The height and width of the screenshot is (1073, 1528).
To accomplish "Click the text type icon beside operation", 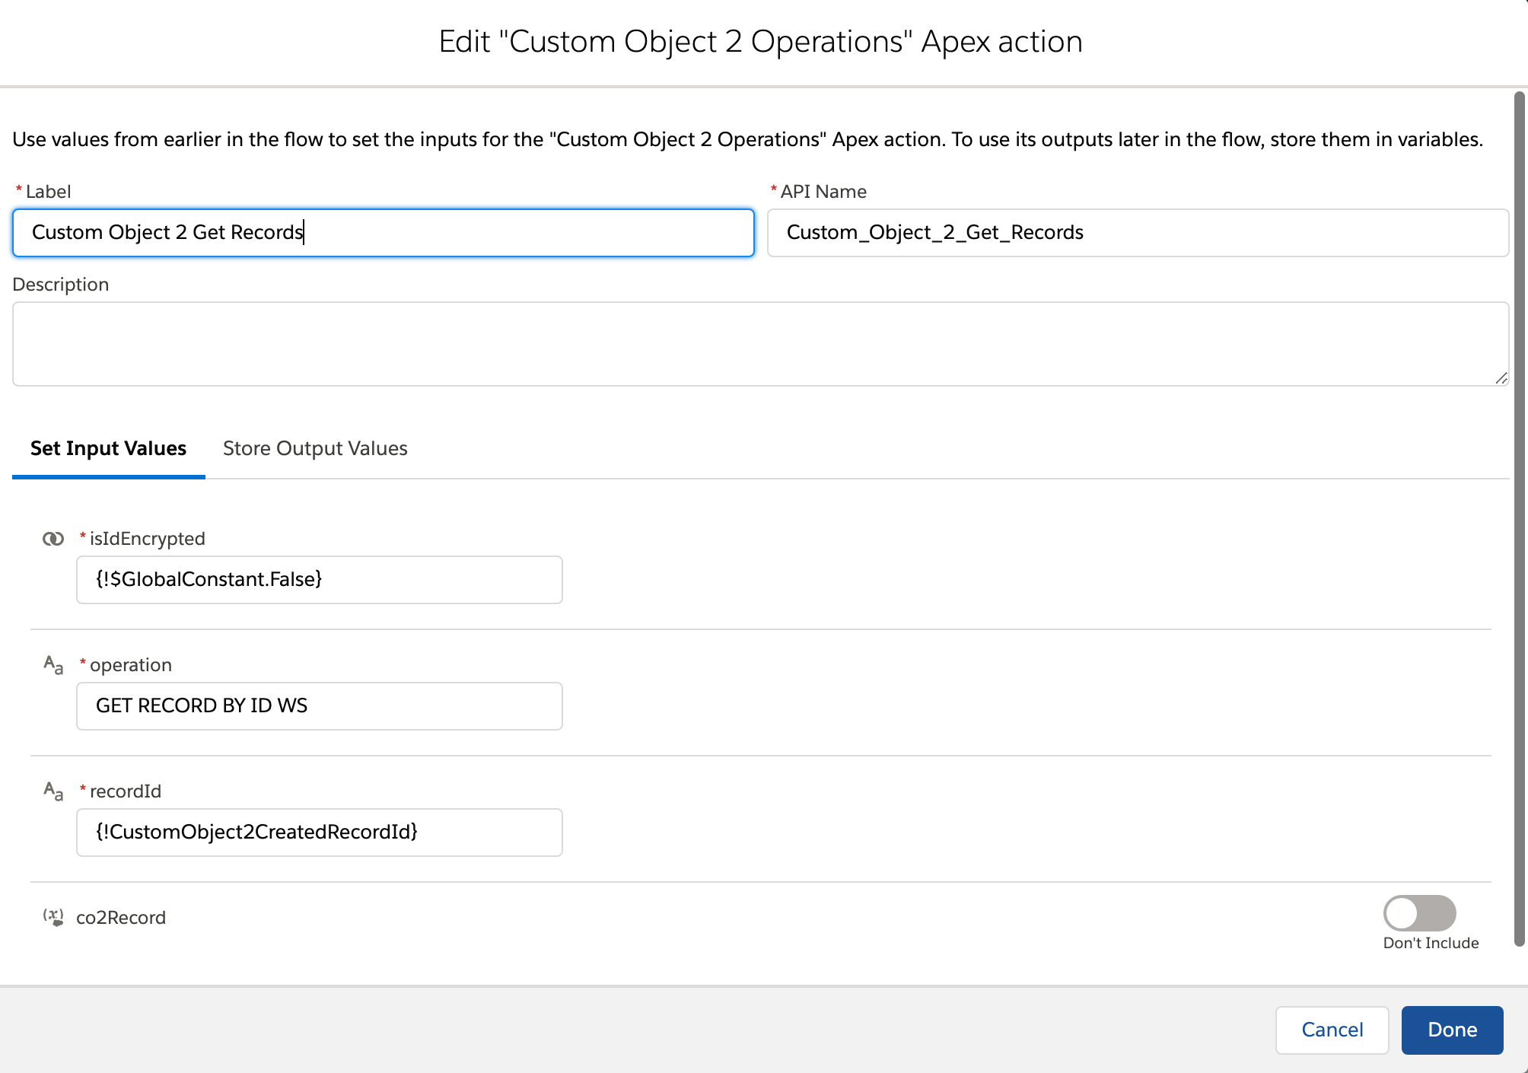I will coord(53,665).
